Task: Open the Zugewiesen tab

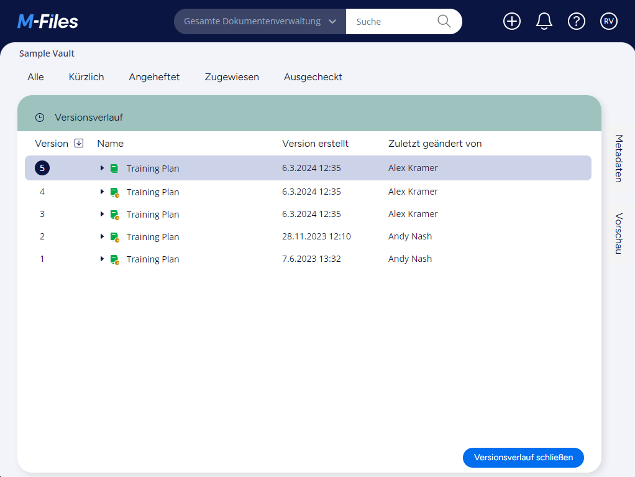Action: click(232, 77)
